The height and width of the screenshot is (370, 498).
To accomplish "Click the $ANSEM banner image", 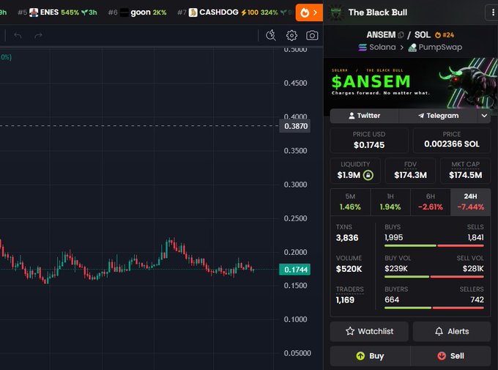I will (411, 84).
